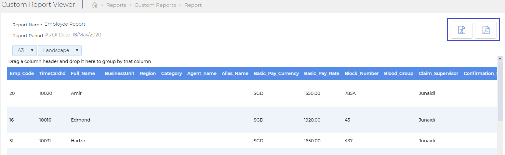Sort by the Emp_Code column header
Screen dimensions: 505x155
coord(22,73)
